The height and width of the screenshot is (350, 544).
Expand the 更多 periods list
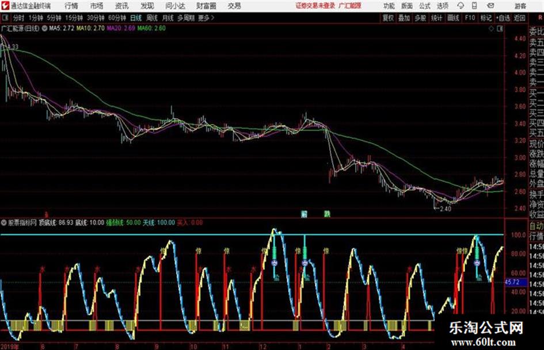(206, 18)
